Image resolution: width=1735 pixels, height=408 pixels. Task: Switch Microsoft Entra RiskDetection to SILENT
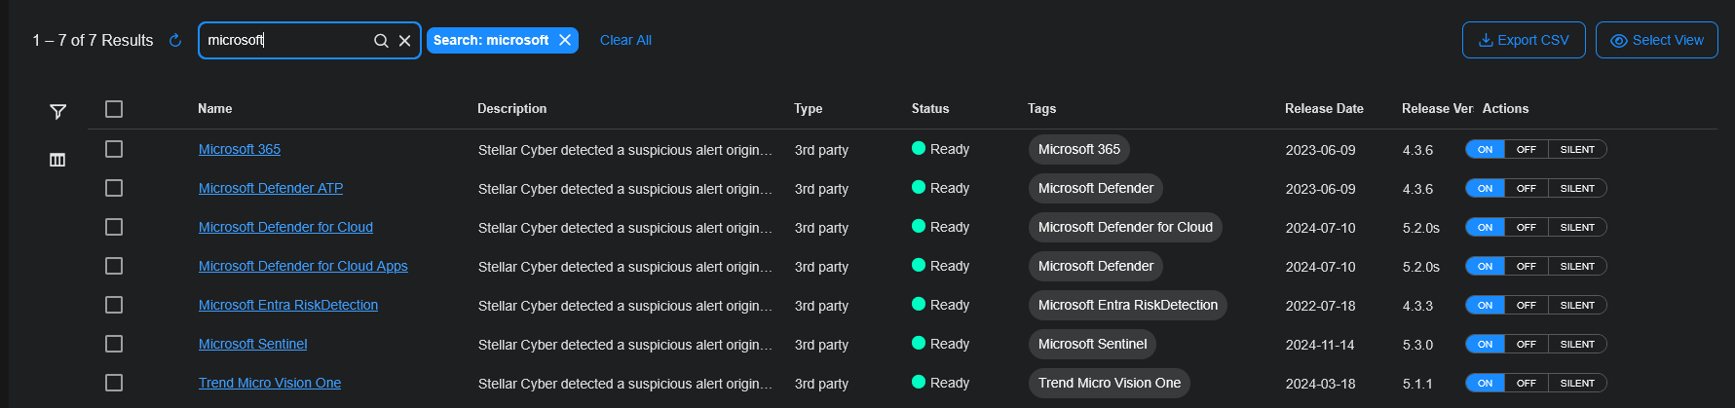click(x=1576, y=305)
